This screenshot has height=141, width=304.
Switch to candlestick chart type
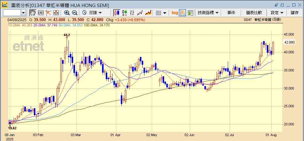tap(116, 13)
